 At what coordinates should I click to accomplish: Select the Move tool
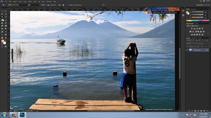point(6,11)
